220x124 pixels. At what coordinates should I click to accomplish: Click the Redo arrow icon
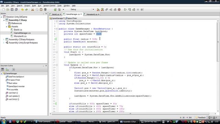coord(26,10)
